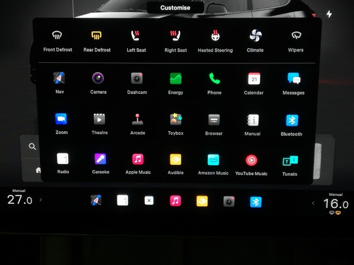Screen dimensions: 354x265
Task: Open the Energy app
Action: tap(176, 79)
